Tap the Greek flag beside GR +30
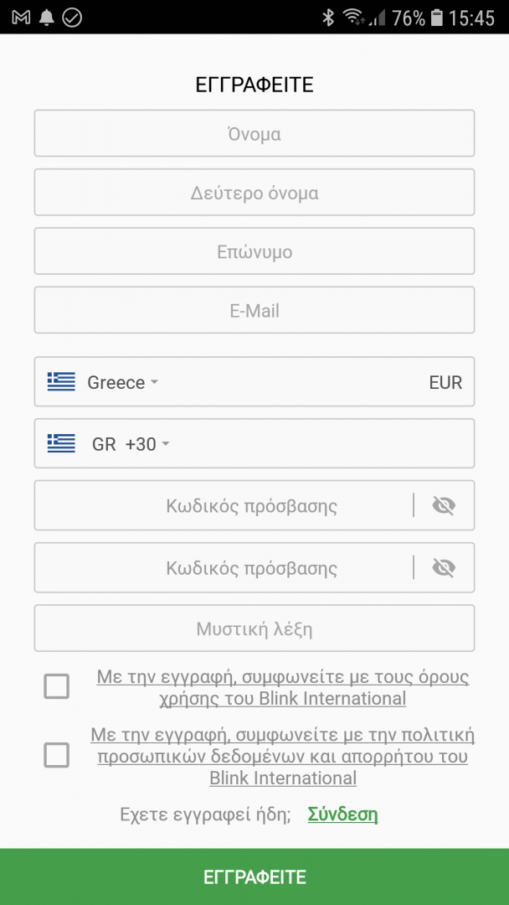The height and width of the screenshot is (905, 509). point(61,444)
